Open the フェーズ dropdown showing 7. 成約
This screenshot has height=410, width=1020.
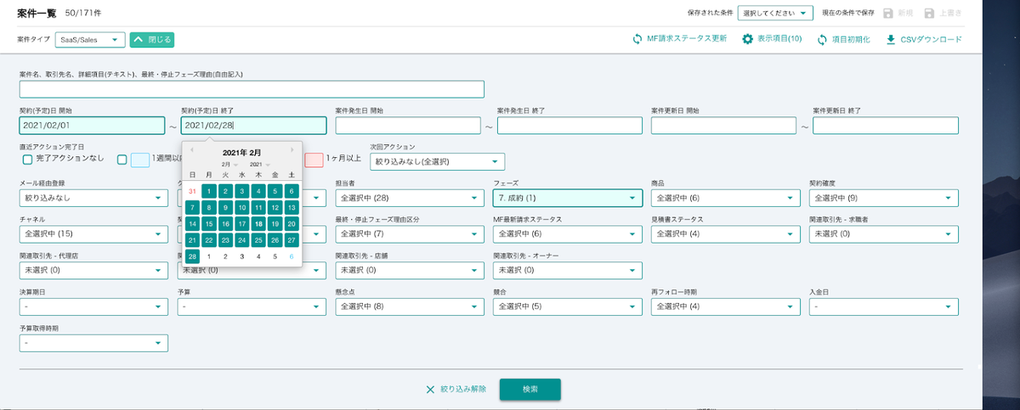(567, 198)
